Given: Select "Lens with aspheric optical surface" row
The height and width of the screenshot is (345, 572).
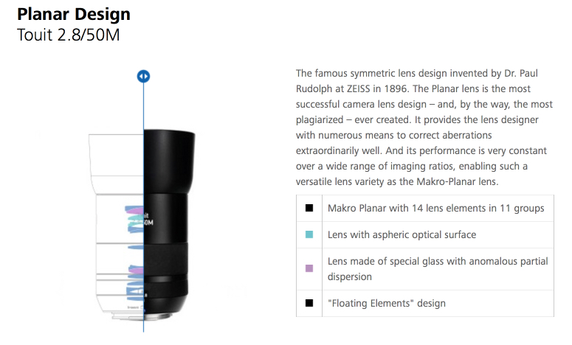Looking at the screenshot, I should coord(425,234).
